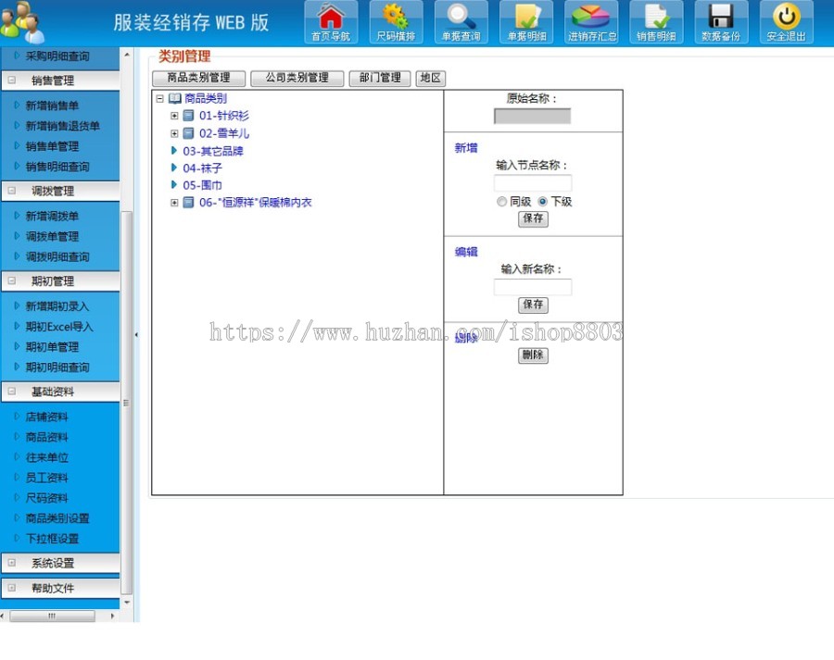Click 保存 button under 编辑
The image size is (834, 660).
coord(533,305)
